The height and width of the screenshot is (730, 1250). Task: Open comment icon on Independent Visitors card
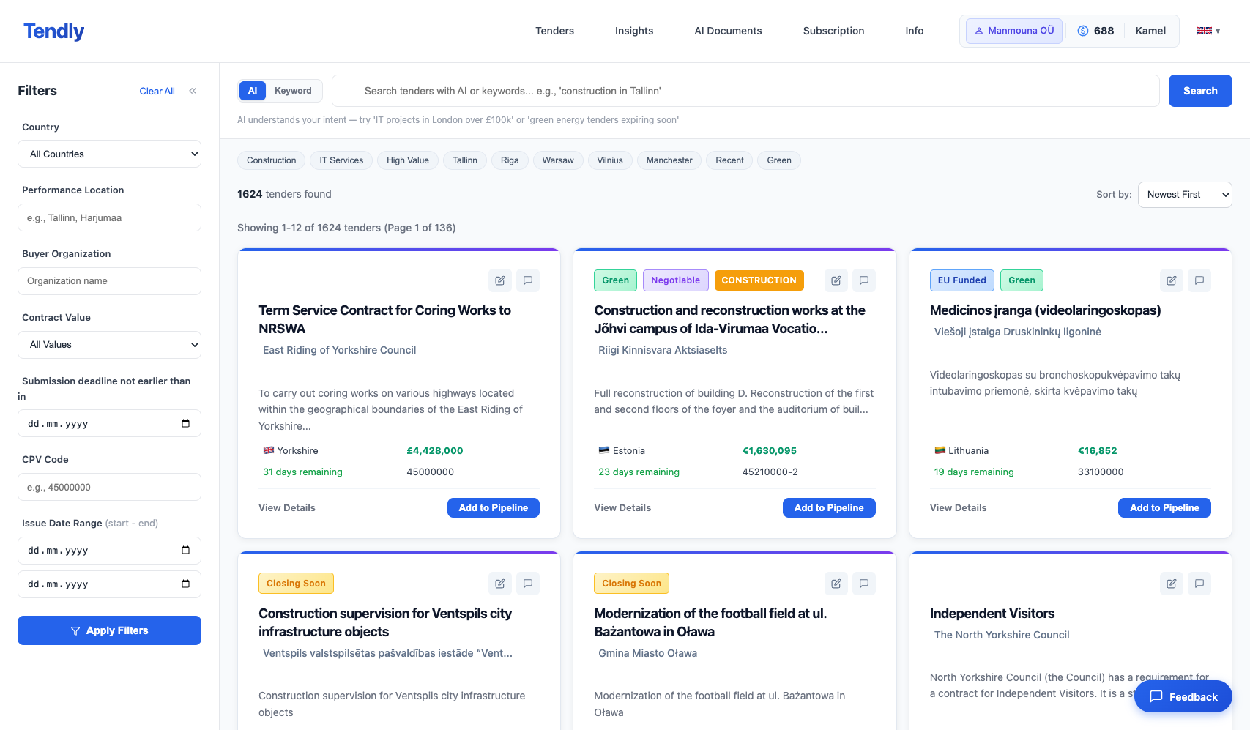click(x=1199, y=584)
